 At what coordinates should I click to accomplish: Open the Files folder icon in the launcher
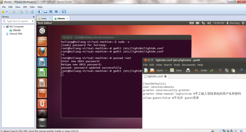[42, 41]
